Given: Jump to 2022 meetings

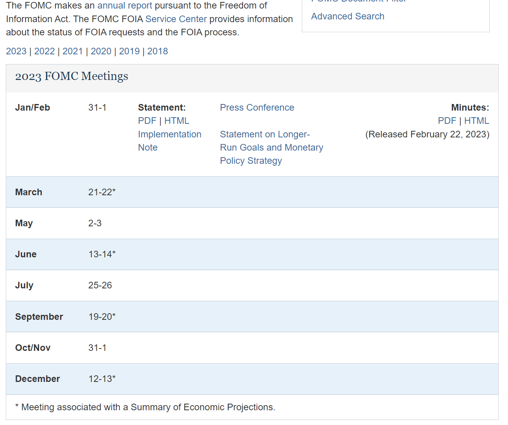Looking at the screenshot, I should (45, 51).
